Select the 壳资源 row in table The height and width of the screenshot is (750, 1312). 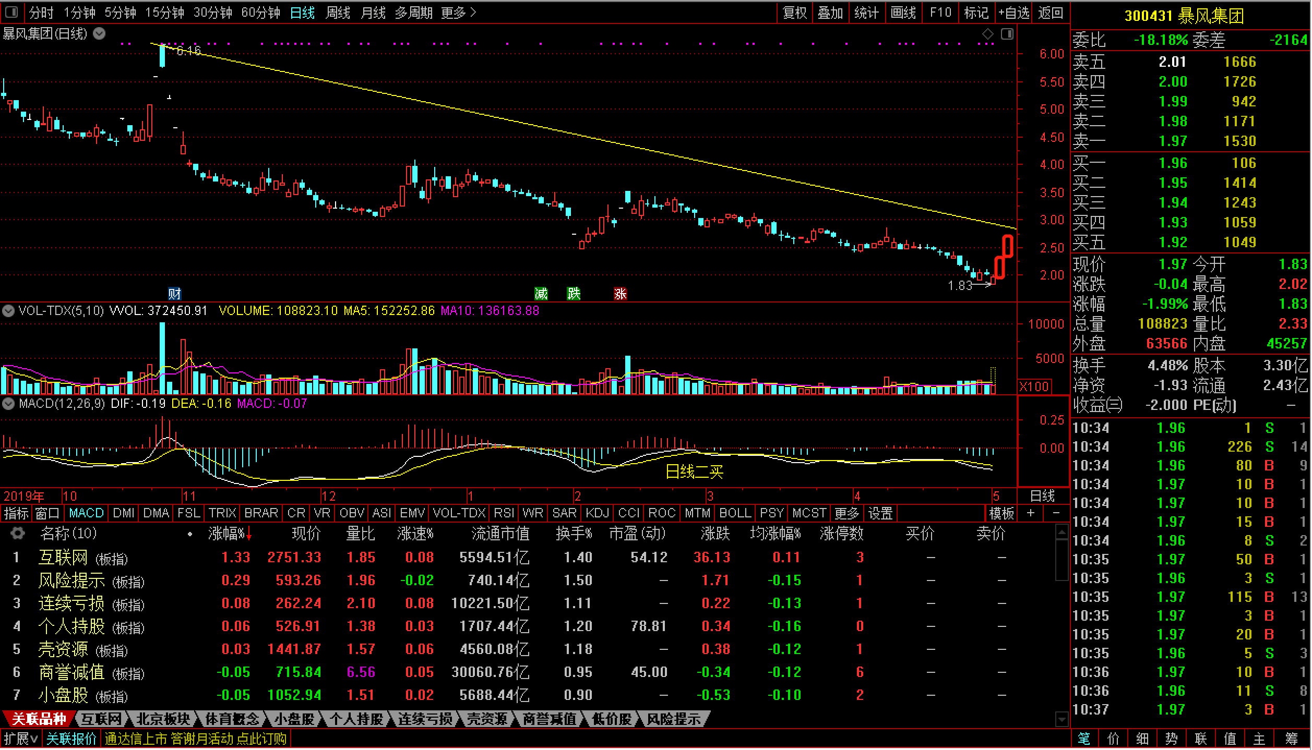point(527,649)
